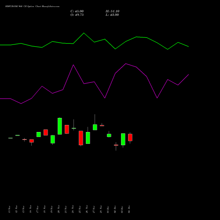Click the 11 Nov date label
This screenshot has height=220, width=220.
[x=9, y=209]
